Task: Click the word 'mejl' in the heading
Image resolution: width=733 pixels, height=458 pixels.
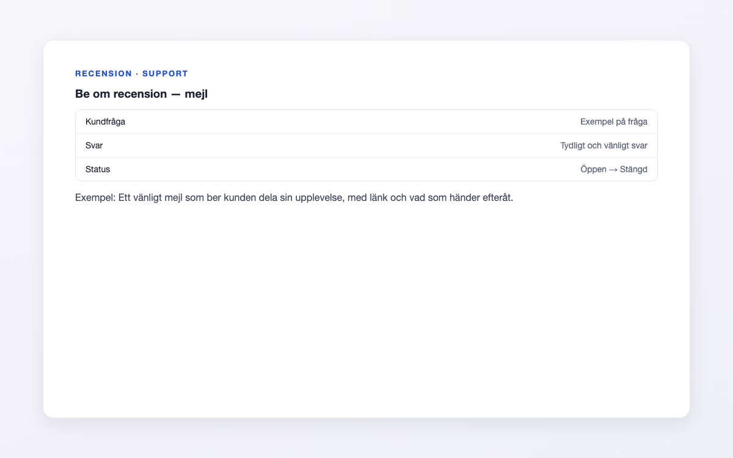Action: click(x=196, y=94)
